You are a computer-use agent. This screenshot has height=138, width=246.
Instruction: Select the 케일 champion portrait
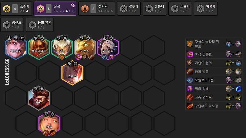(49, 124)
